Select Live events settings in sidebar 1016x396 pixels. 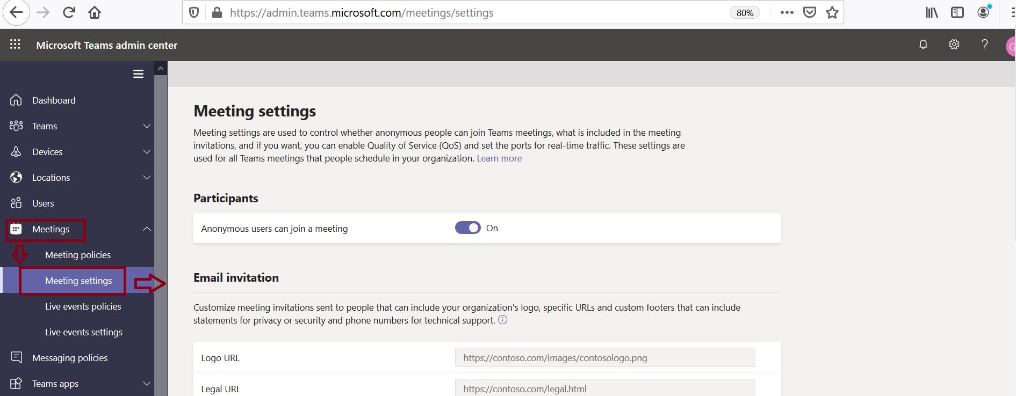pyautogui.click(x=84, y=332)
